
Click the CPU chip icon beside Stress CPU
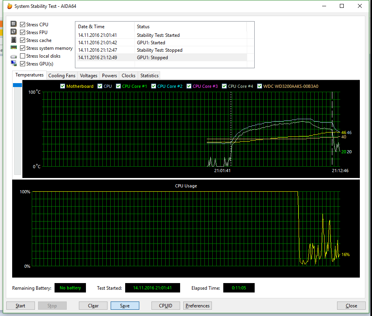click(14, 24)
